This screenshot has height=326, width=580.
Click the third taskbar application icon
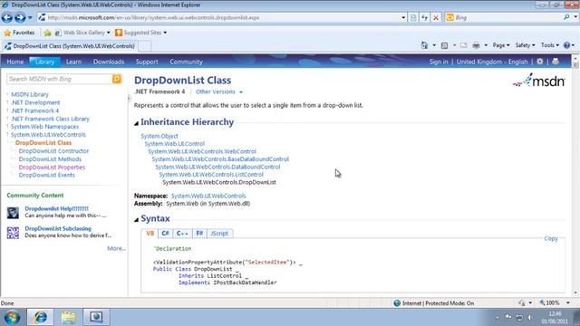click(x=96, y=317)
